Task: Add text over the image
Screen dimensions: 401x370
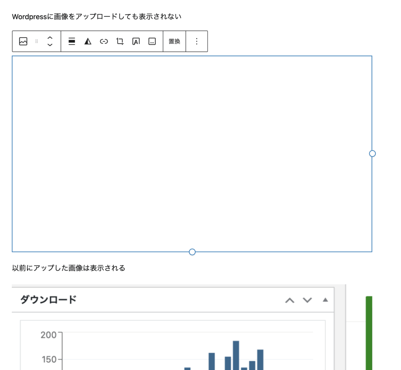Action: (x=136, y=41)
